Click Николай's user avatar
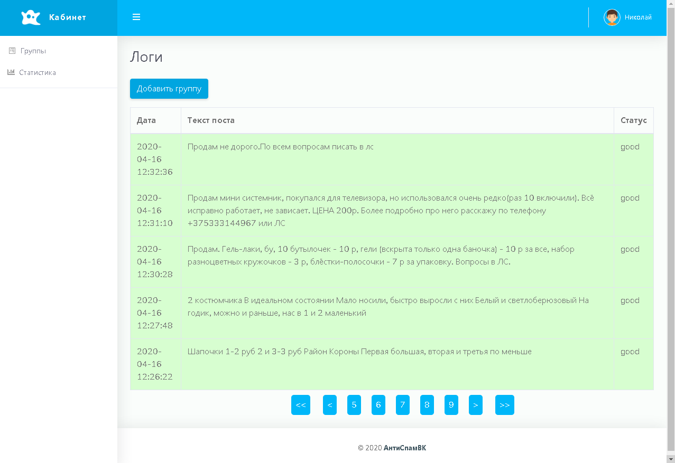 (612, 17)
